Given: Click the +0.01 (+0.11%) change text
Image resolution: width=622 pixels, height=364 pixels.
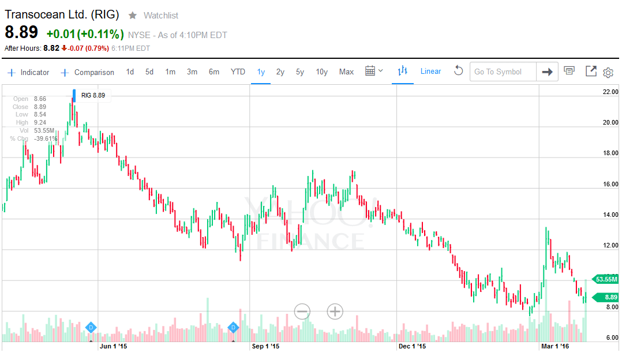Looking at the screenshot, I should click(85, 34).
